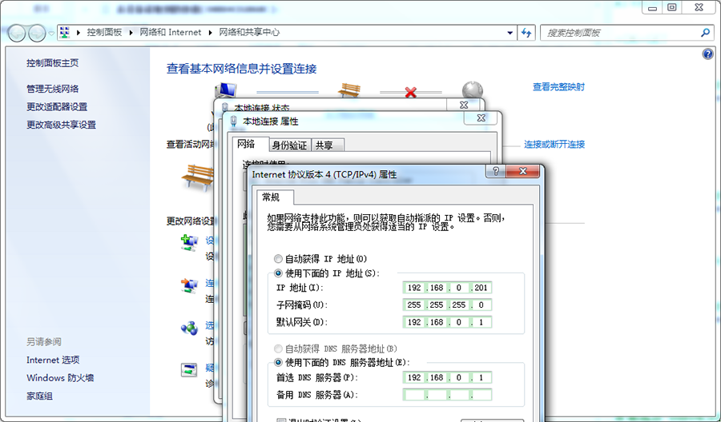Viewport: 721px width, 422px height.
Task: Click the back navigation arrow
Action: [17, 33]
